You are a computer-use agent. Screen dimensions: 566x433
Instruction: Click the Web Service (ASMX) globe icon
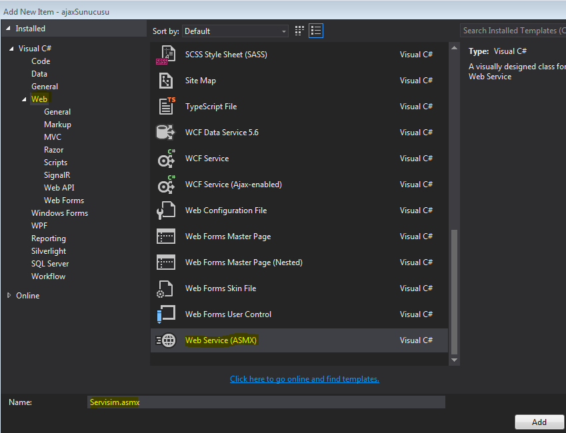coord(166,340)
